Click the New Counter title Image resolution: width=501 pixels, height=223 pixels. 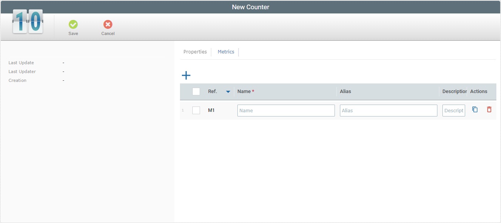point(250,7)
